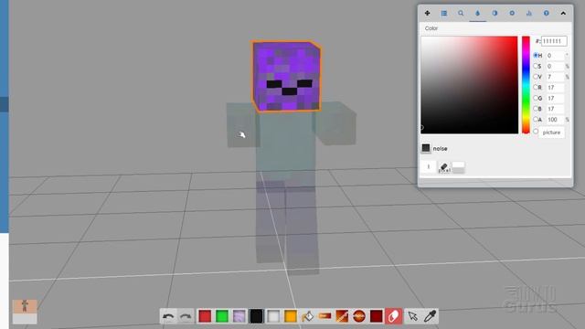The image size is (585, 329).
Task: Activate the highlighted eraser tool
Action: pos(393,316)
